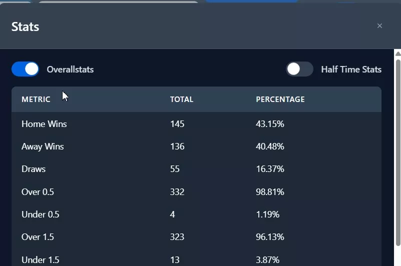Image resolution: width=401 pixels, height=266 pixels.
Task: Click the 16.37% percentage value
Action: coord(270,169)
